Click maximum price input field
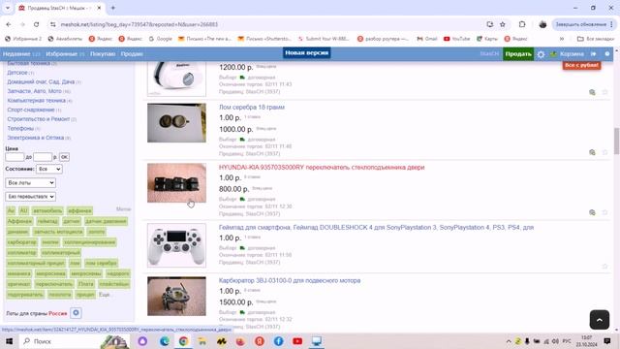This screenshot has height=349, width=620. coord(43,157)
